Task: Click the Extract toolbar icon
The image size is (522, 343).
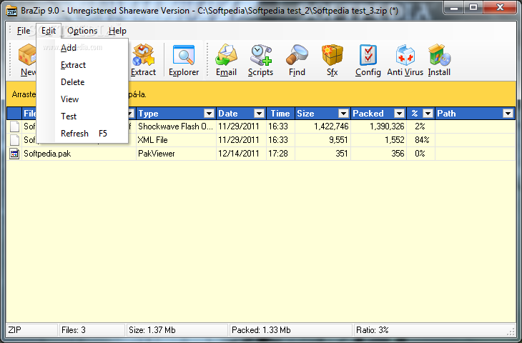Action: click(144, 55)
